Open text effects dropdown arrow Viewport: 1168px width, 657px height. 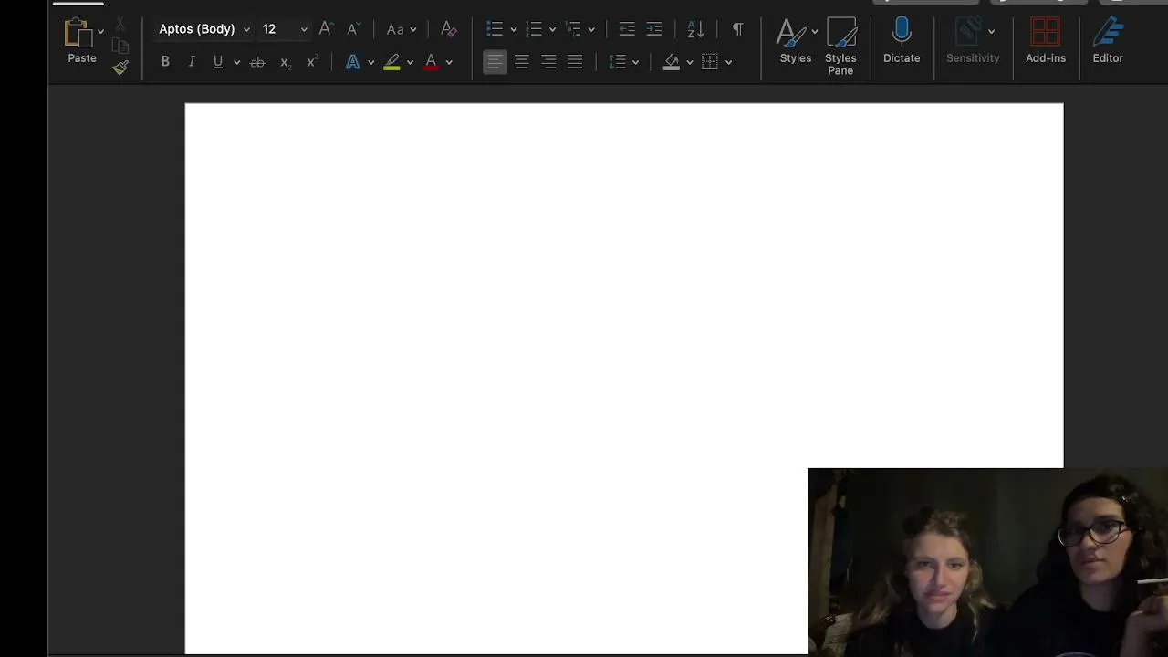[370, 62]
